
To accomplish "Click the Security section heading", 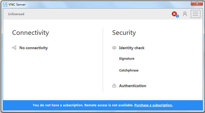I will 124,33.
